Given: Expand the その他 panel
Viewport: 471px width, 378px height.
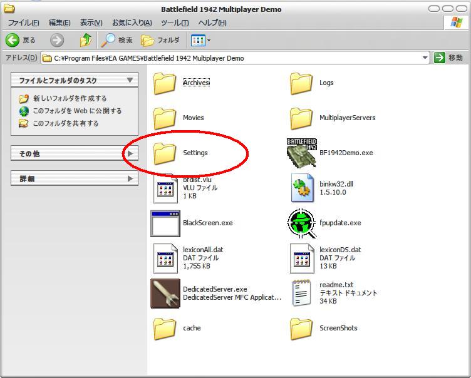Looking at the screenshot, I should [130, 153].
